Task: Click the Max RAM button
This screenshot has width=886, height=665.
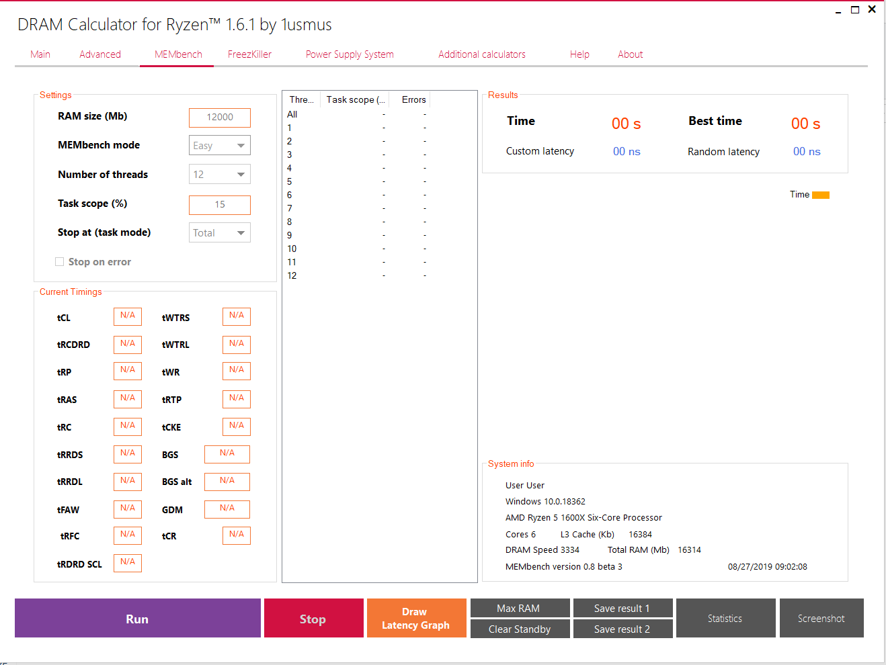Action: (520, 608)
